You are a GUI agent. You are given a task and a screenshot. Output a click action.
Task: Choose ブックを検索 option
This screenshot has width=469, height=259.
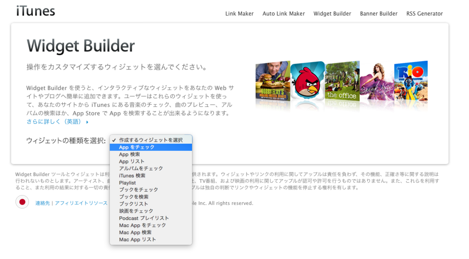151,197
